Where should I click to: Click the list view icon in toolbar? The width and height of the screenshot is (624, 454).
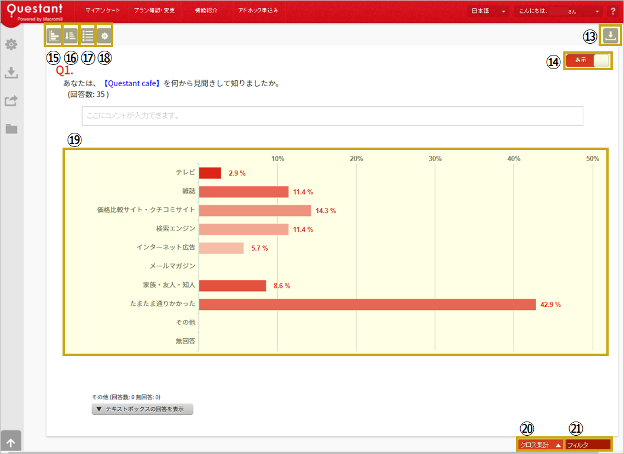point(87,37)
